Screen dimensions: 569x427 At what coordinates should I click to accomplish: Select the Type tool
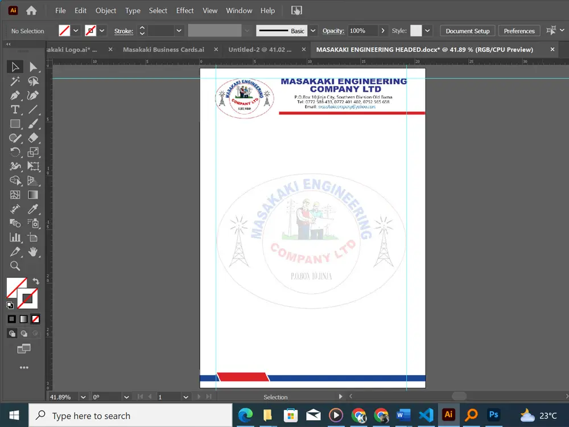15,110
